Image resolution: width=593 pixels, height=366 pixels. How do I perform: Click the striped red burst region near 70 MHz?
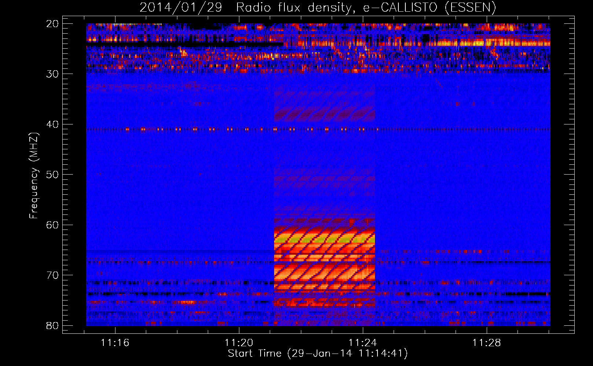(x=325, y=273)
